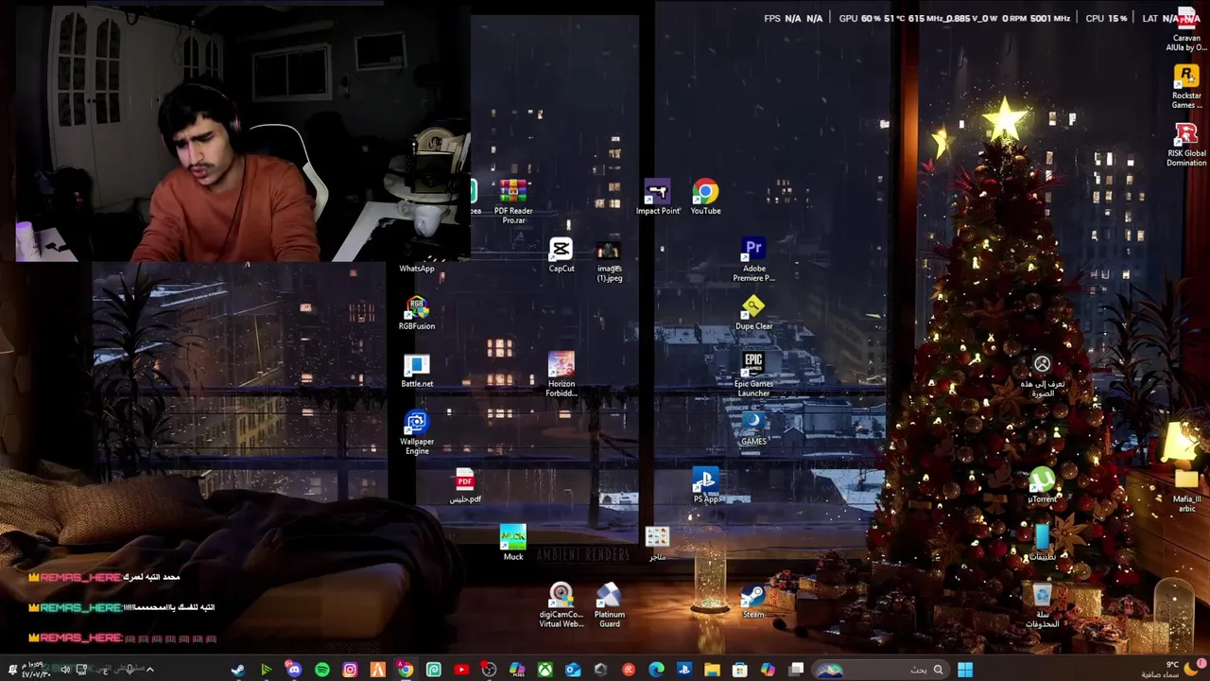Click the taskbar search box
Viewport: 1210px width, 681px height.
pyautogui.click(x=881, y=670)
